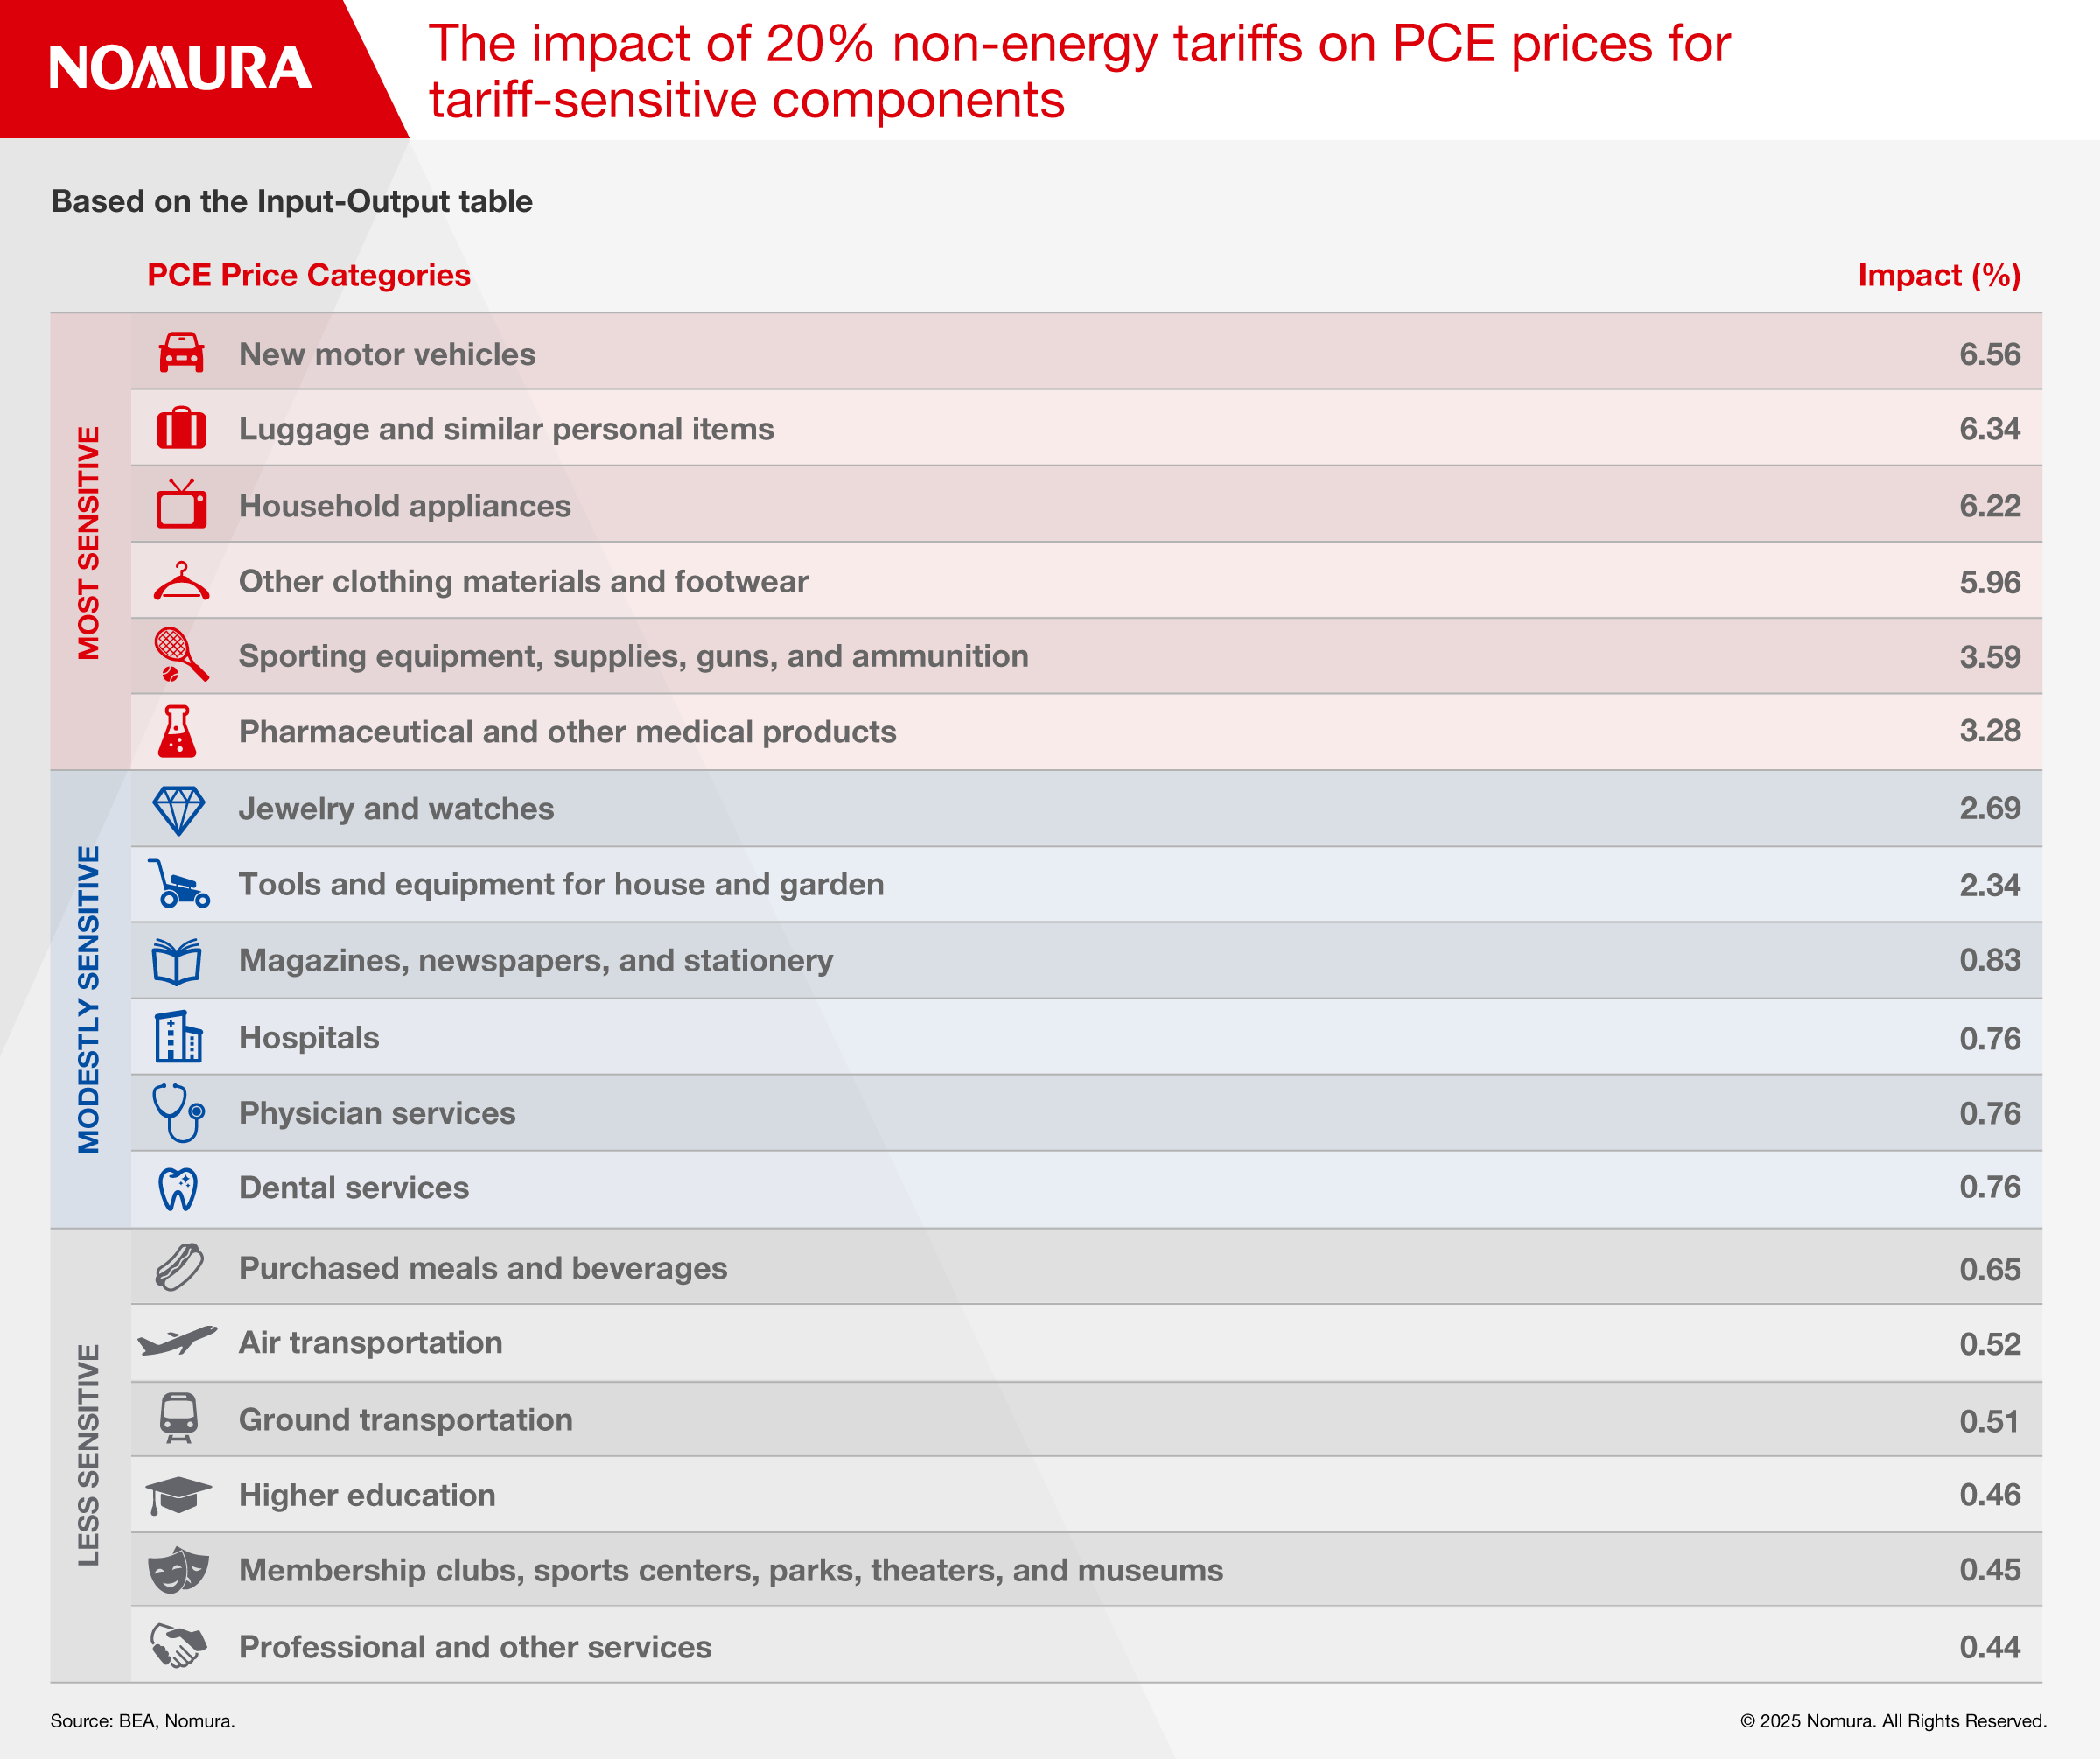Click the Nomura logo
This screenshot has height=1759, width=2100.
tap(181, 68)
